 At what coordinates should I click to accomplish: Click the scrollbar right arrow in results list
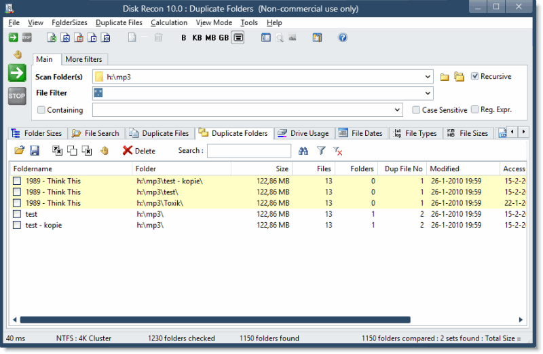point(521,319)
